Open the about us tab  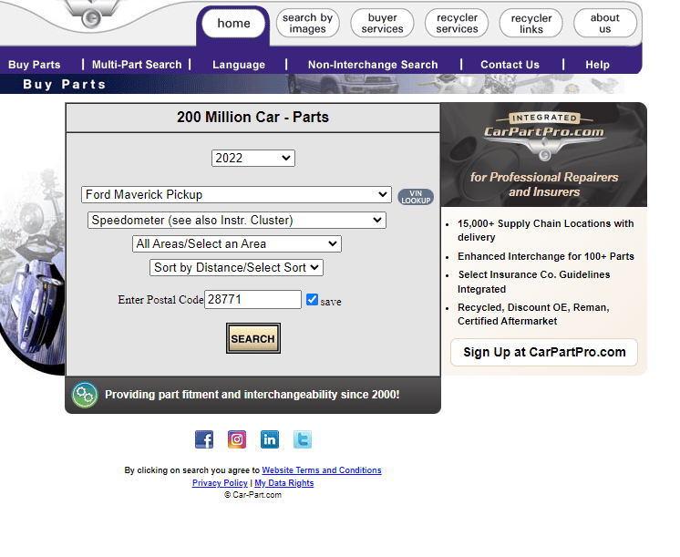click(x=605, y=23)
